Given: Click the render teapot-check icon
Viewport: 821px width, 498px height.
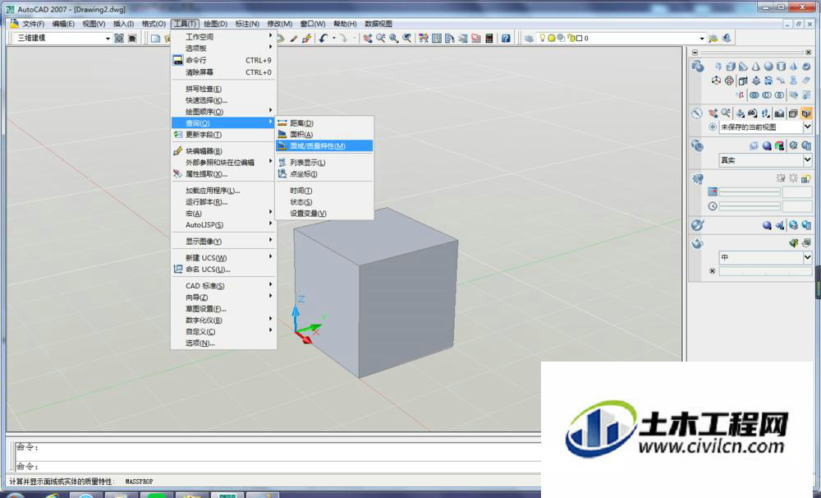Looking at the screenshot, I should [794, 242].
